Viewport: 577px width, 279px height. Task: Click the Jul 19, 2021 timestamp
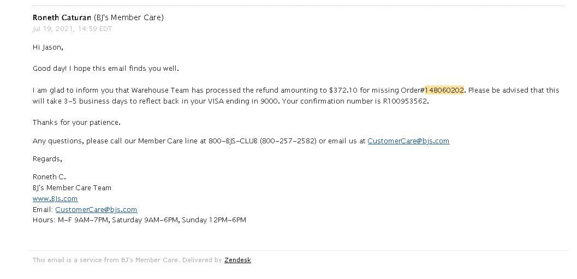(72, 29)
